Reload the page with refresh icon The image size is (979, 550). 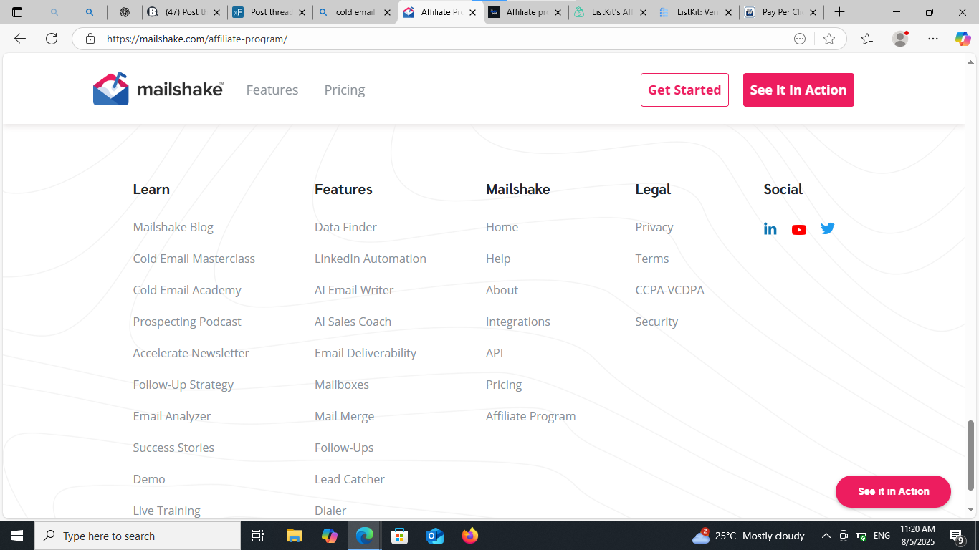[x=52, y=39]
